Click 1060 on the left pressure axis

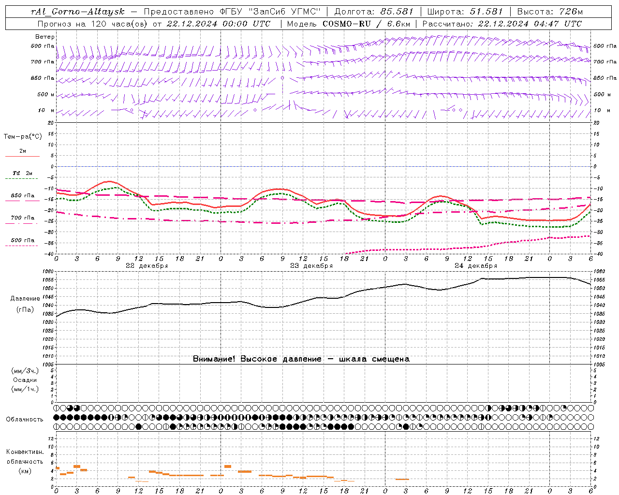pos(49,271)
